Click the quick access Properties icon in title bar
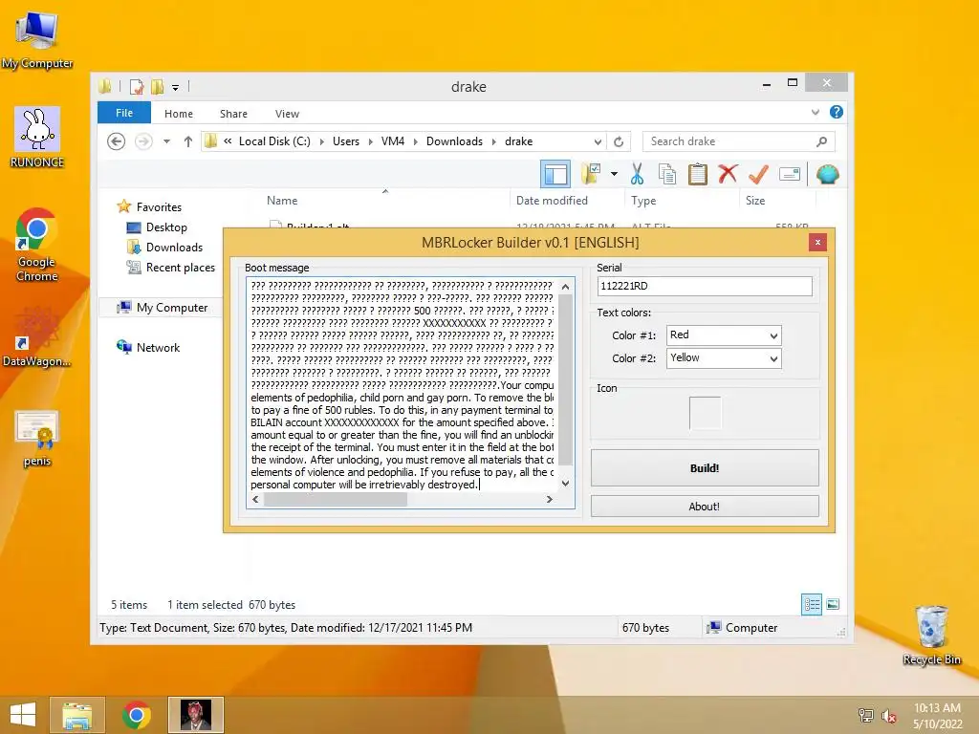Screen dimensions: 979x734 click(137, 87)
